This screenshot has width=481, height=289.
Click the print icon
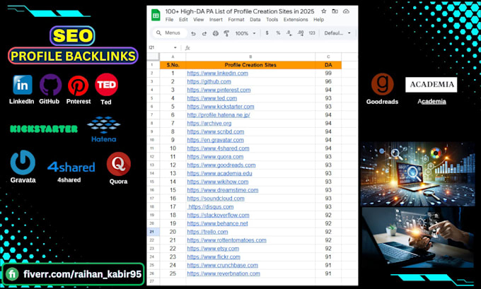click(216, 33)
